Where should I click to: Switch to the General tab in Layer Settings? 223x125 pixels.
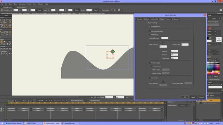tap(139, 19)
